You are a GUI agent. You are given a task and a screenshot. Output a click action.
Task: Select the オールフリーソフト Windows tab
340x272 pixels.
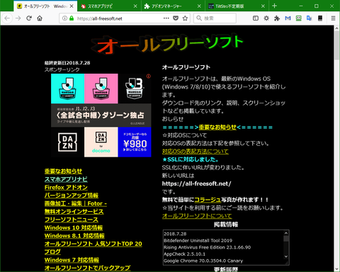[x=45, y=6]
